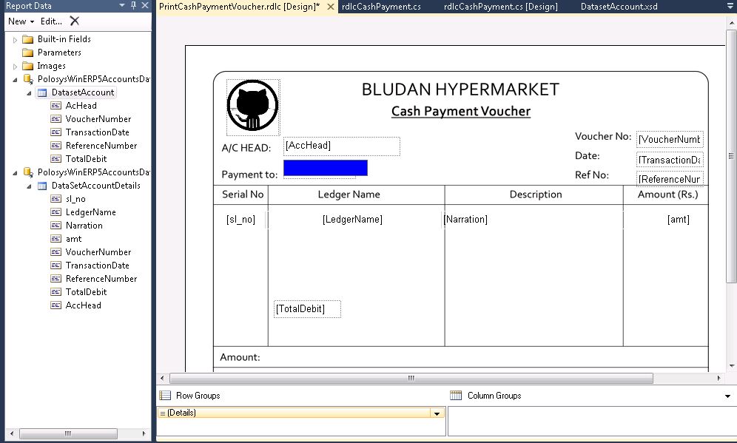Expand the Built-in Fields node

click(15, 39)
